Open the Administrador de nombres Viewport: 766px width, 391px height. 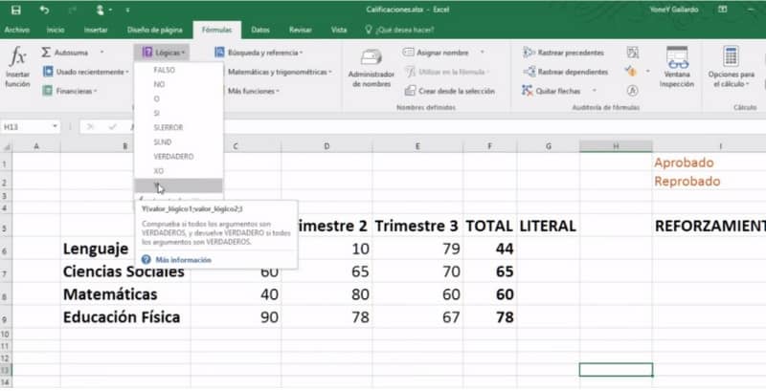372,68
